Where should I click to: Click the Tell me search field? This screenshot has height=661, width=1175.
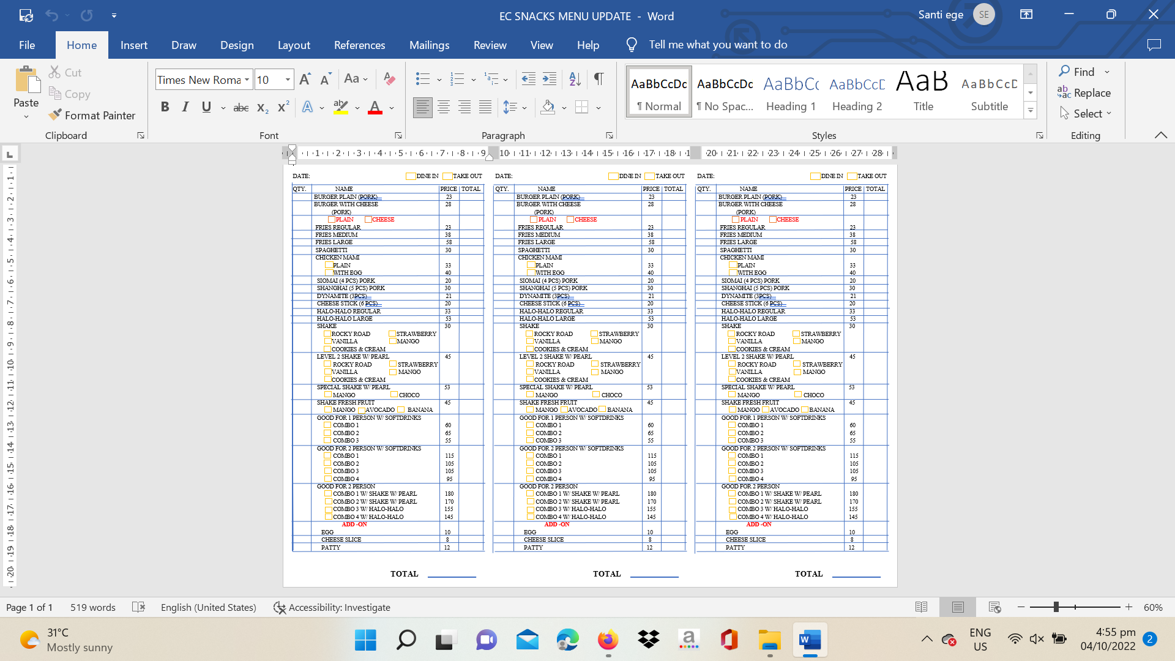pos(718,45)
